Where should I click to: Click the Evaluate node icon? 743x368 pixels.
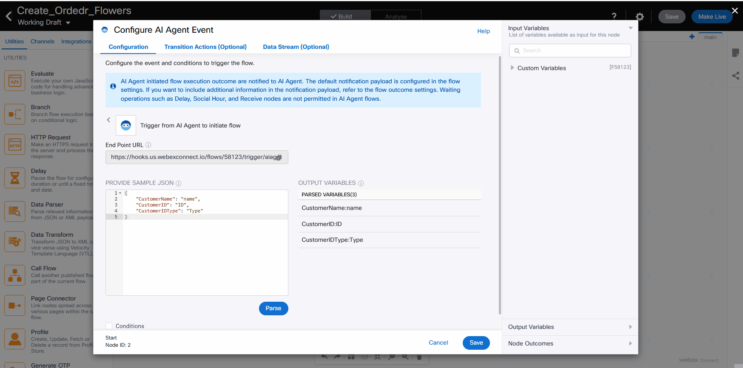click(15, 81)
